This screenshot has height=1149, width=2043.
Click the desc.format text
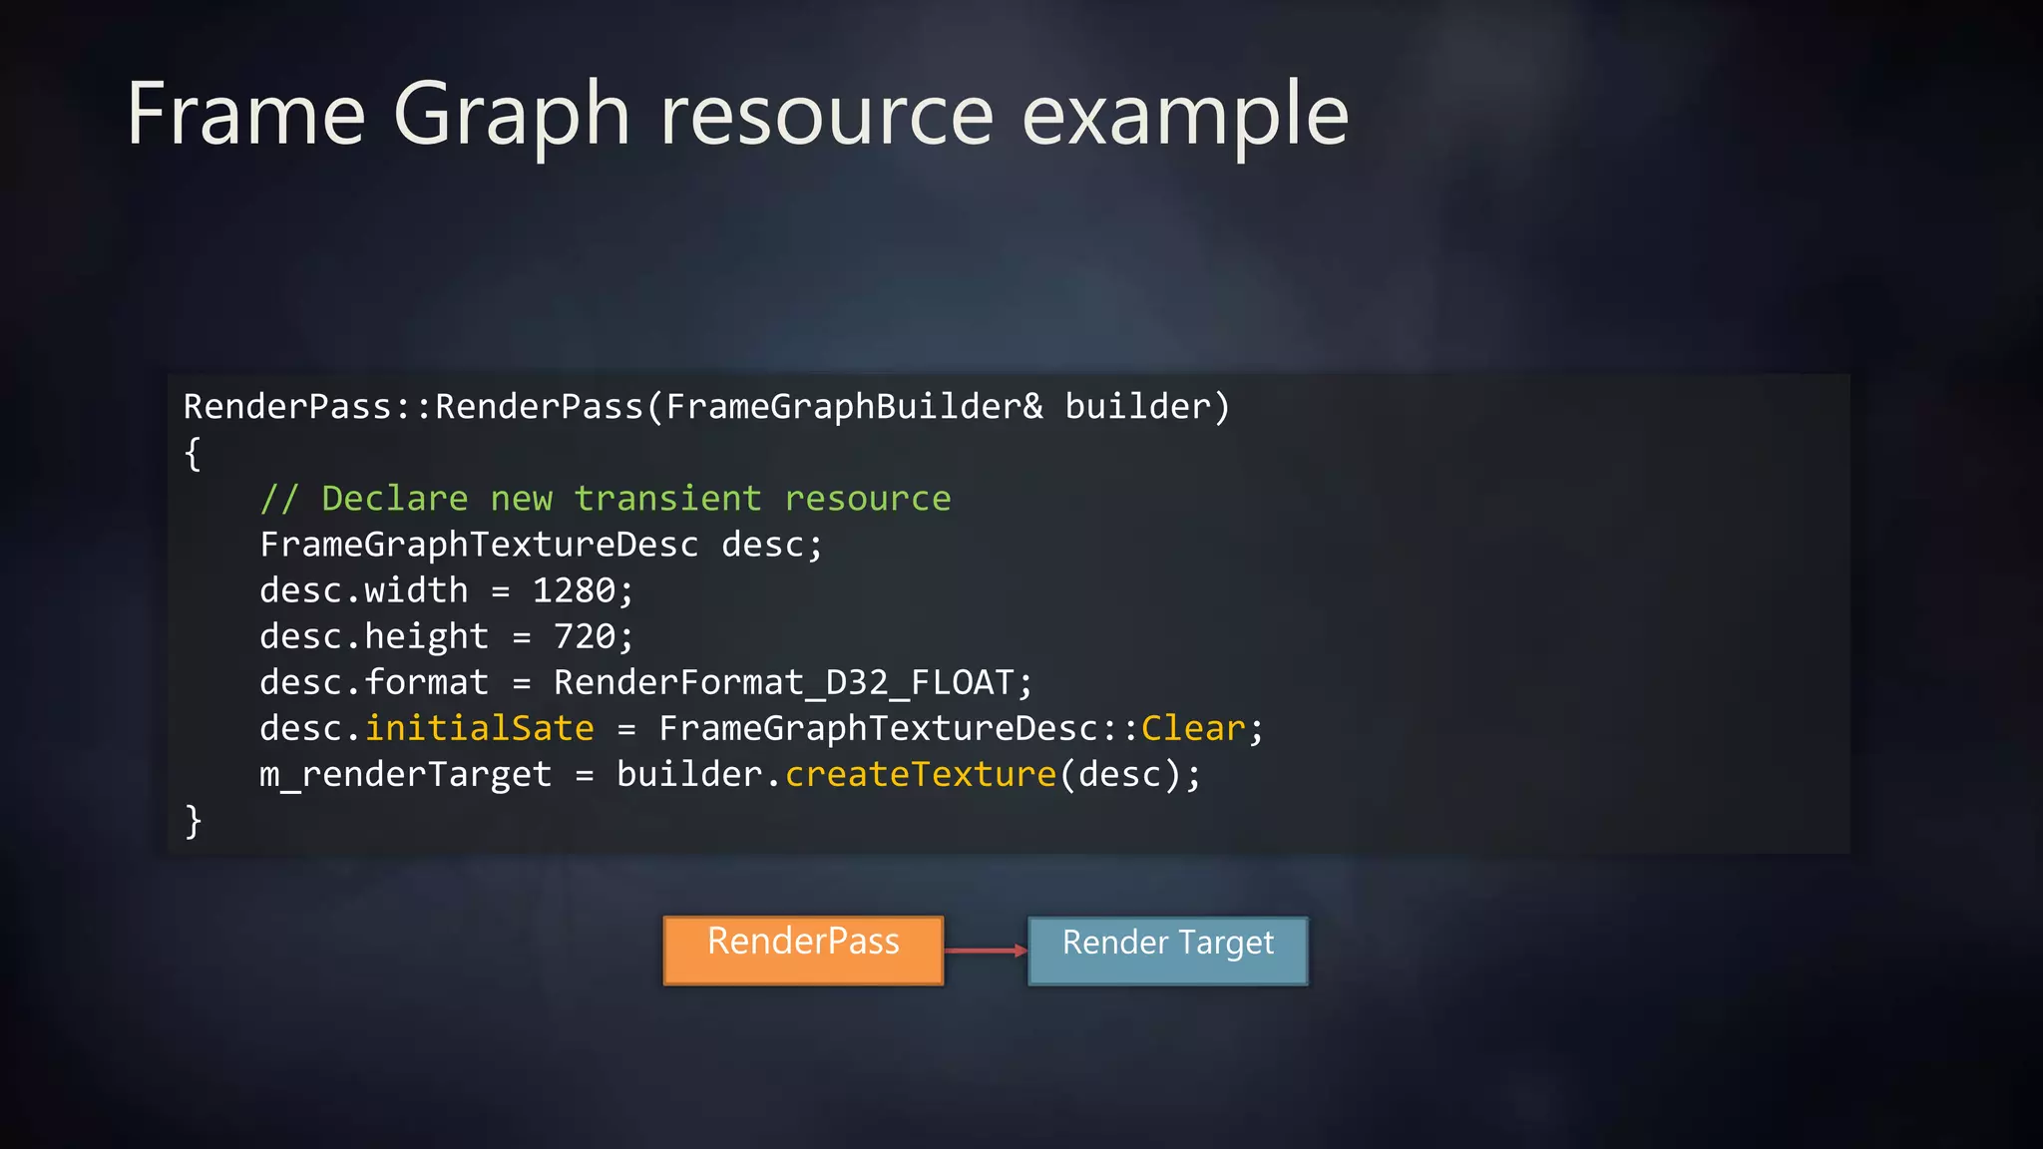click(374, 682)
